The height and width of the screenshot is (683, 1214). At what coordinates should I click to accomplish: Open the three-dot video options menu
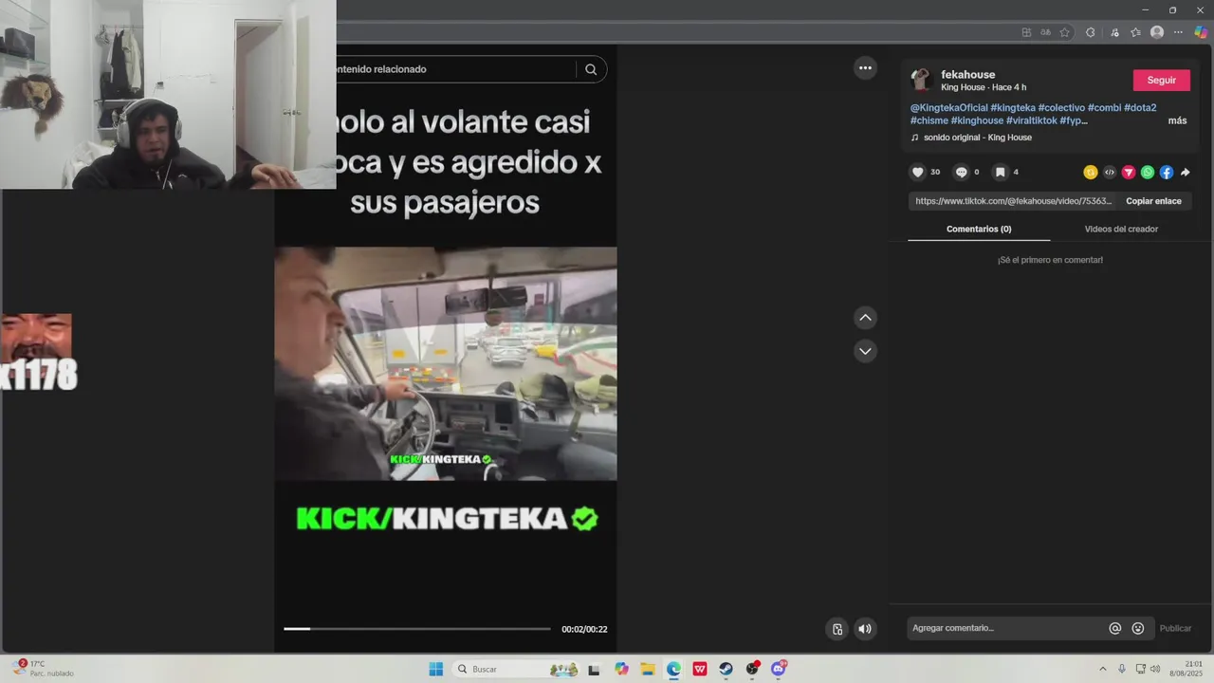pos(865,67)
